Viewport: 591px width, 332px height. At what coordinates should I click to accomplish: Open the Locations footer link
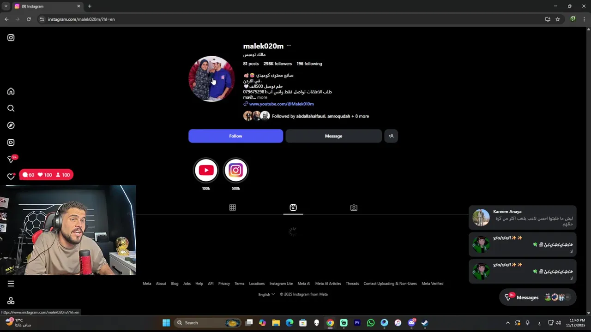(x=257, y=284)
